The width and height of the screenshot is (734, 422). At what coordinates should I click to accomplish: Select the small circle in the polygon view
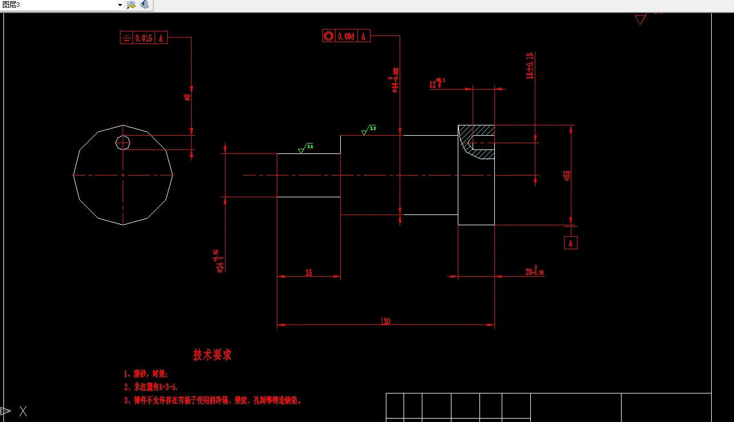pyautogui.click(x=123, y=142)
